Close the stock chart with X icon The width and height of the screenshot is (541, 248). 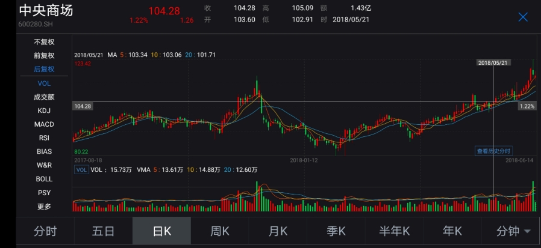523,17
